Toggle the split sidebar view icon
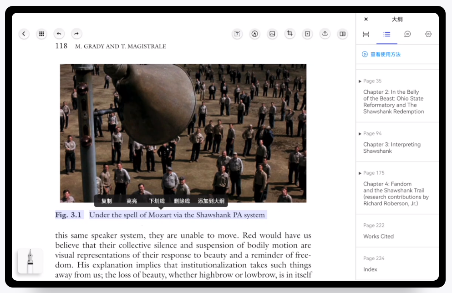The image size is (452, 293). 342,34
